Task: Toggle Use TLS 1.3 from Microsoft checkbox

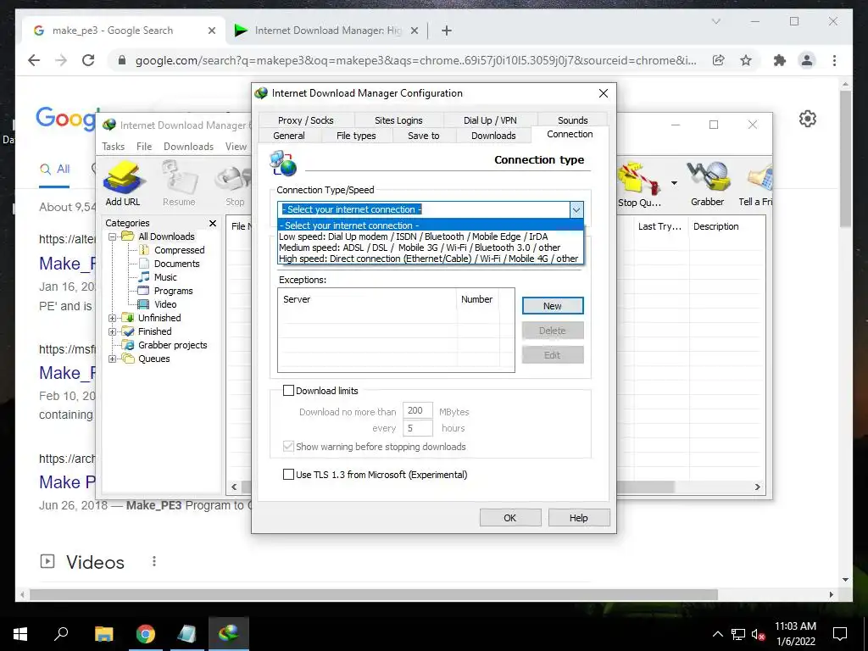Action: (x=288, y=475)
